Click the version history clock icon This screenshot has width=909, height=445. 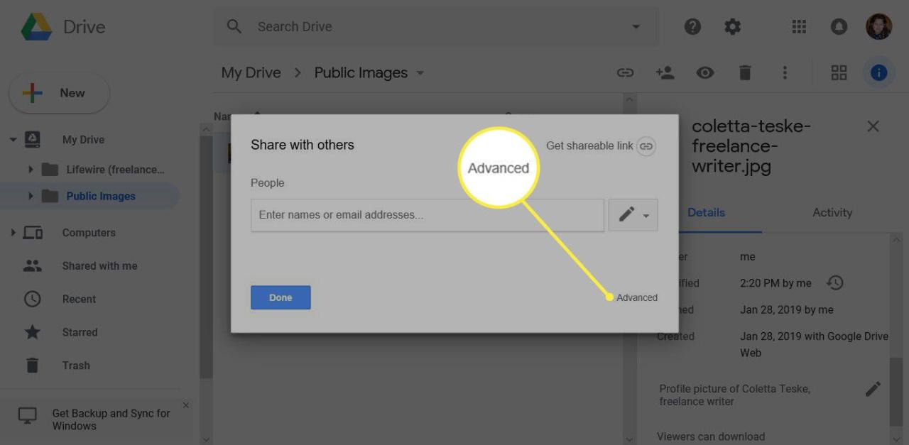point(835,283)
